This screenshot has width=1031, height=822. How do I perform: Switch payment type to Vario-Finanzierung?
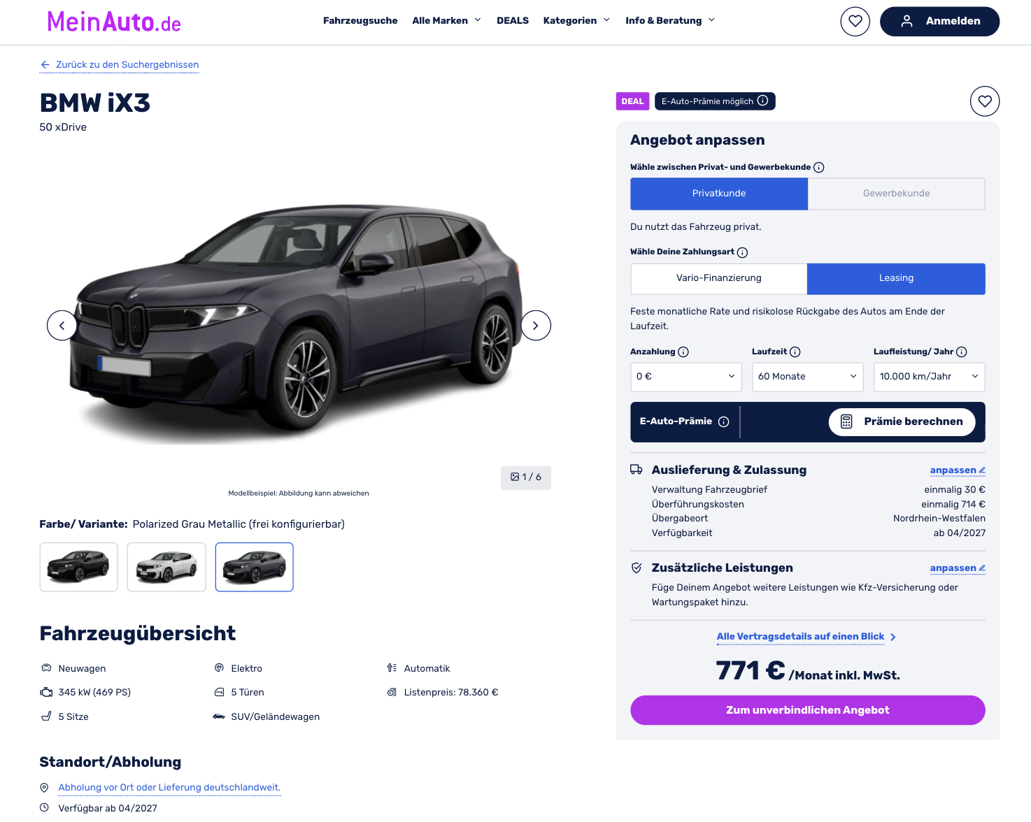coord(719,278)
